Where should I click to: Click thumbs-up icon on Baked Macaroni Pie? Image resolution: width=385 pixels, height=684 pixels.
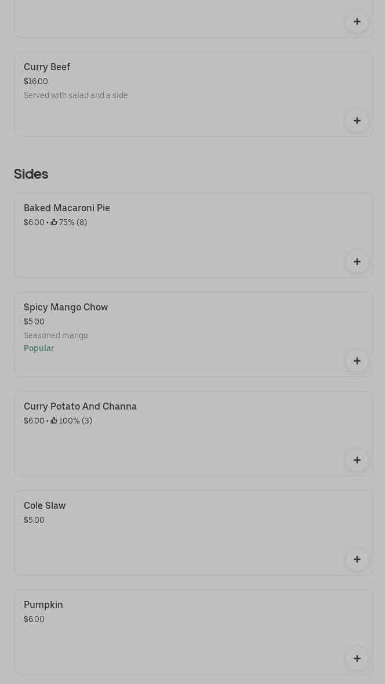54,222
